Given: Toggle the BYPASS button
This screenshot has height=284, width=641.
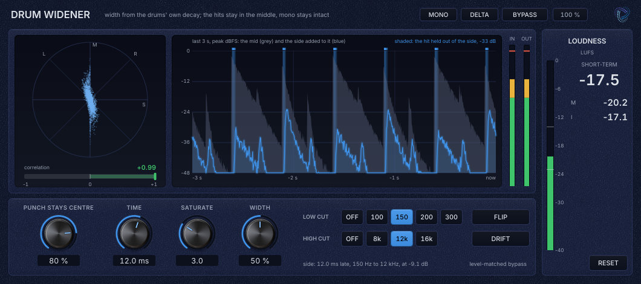Looking at the screenshot, I should tap(525, 15).
